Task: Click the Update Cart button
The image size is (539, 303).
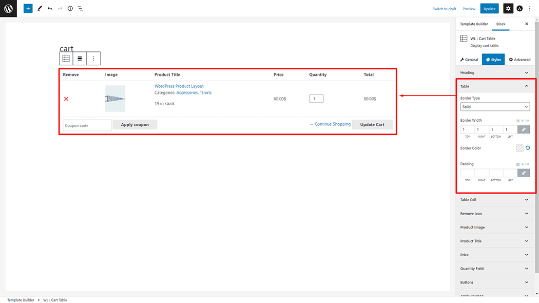Action: click(x=372, y=124)
